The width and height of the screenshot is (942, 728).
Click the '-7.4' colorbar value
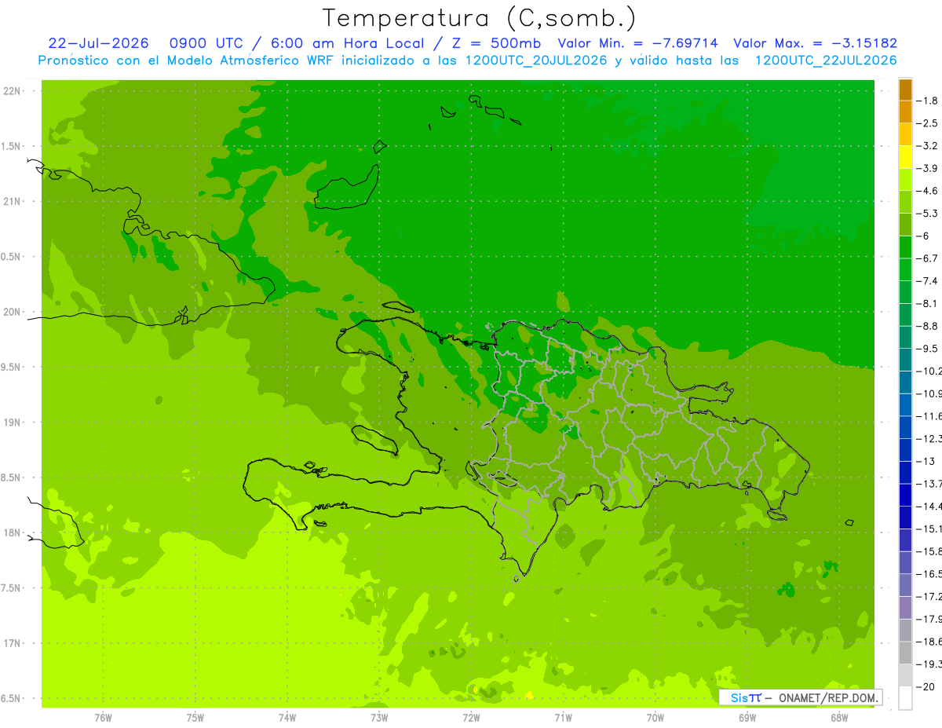click(x=927, y=281)
